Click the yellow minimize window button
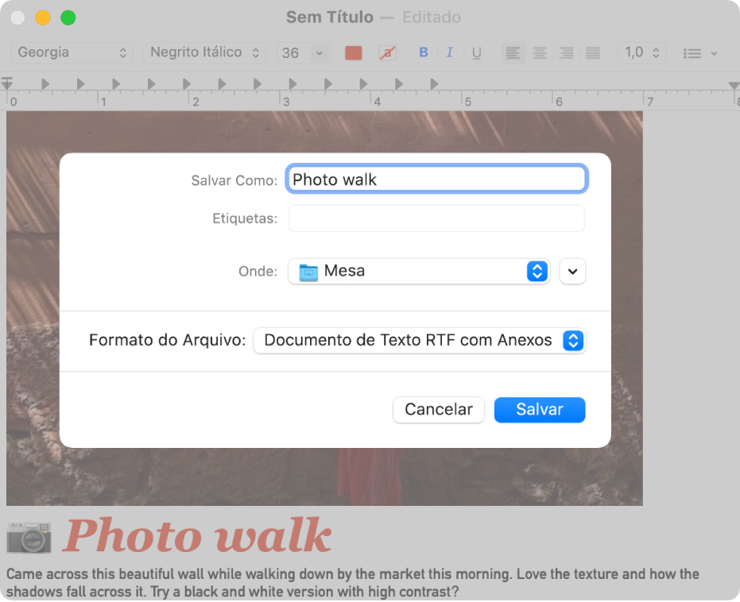This screenshot has width=740, height=602. [x=43, y=17]
